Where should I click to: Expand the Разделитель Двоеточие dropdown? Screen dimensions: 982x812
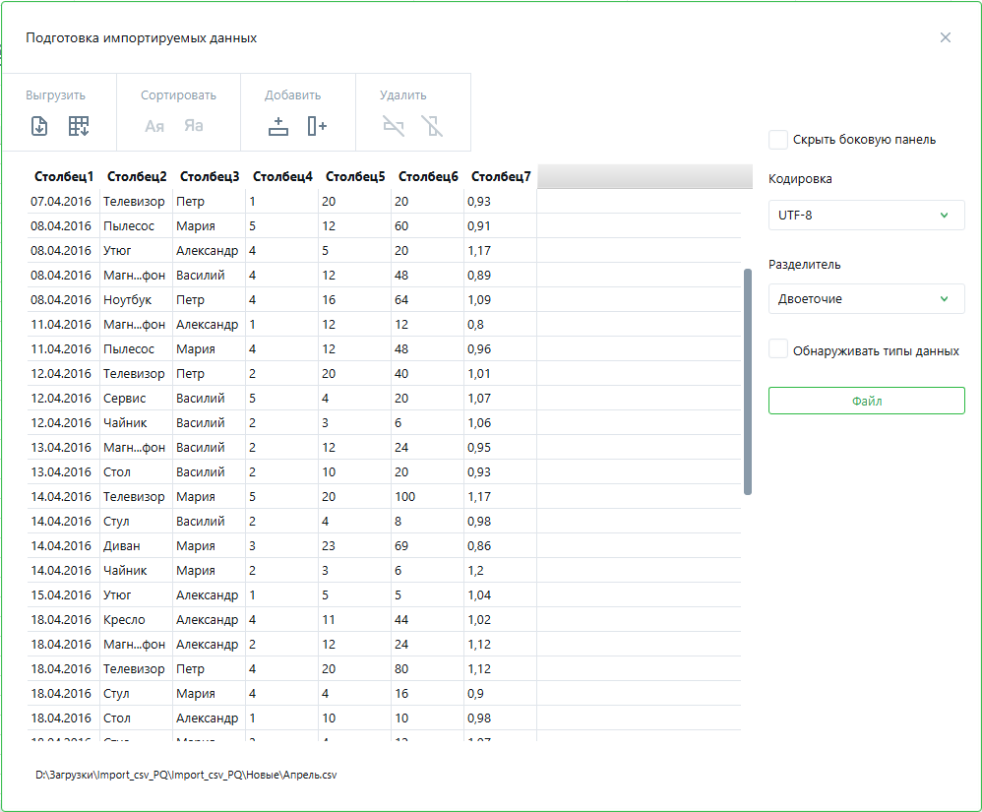[x=866, y=299]
